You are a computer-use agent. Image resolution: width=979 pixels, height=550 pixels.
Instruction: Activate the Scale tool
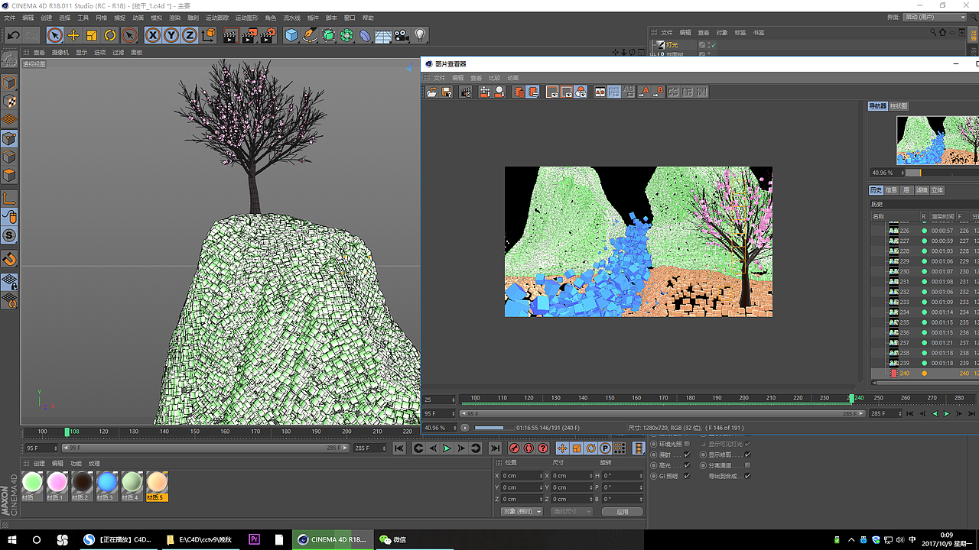point(92,35)
